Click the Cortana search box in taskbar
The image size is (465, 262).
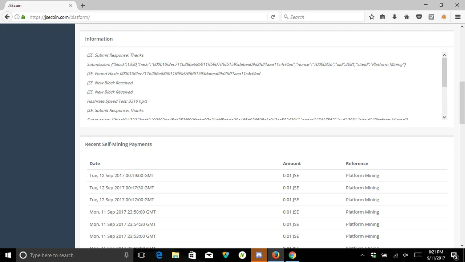click(74, 255)
